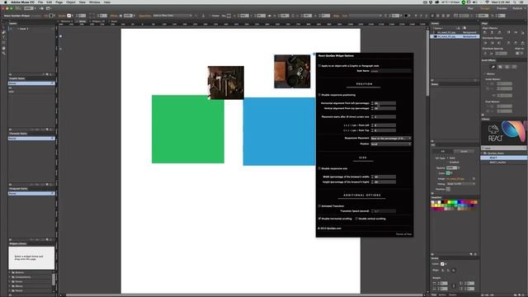Image resolution: width=528 pixels, height=297 pixels.
Task: Open Opacity tab icon in Scroll Effects
Action: 500,67
